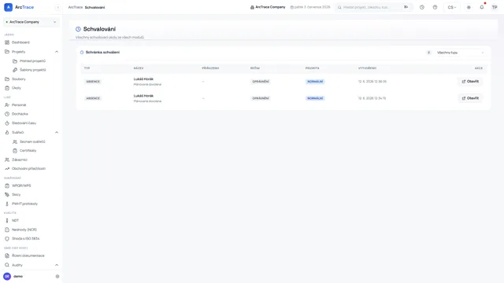Click the Shoda s ISO 3834 shield icon

click(7, 239)
